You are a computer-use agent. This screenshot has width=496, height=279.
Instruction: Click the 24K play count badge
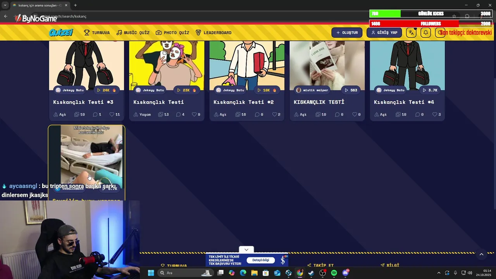[x=106, y=90]
